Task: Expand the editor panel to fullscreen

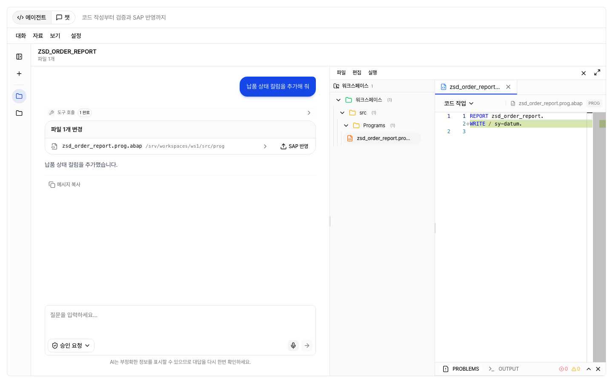Action: coord(597,73)
